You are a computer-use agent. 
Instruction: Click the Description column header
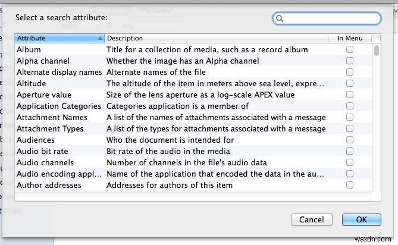[214, 38]
